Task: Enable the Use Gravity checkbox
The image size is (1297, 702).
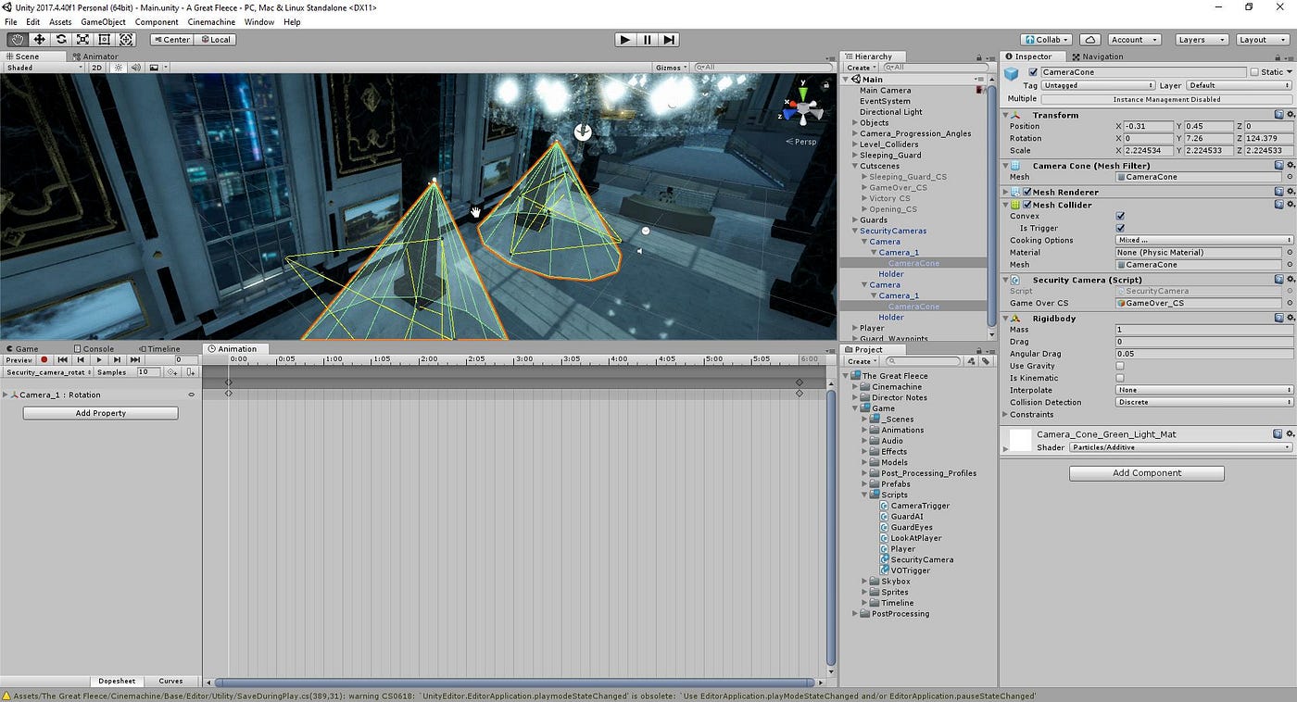Action: point(1120,366)
